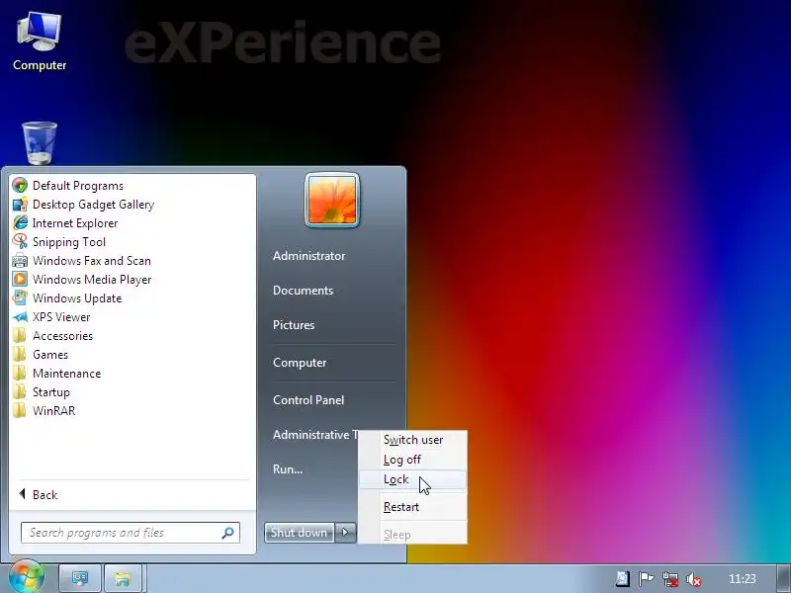Open the Pictures link
The height and width of the screenshot is (593, 791).
(294, 325)
